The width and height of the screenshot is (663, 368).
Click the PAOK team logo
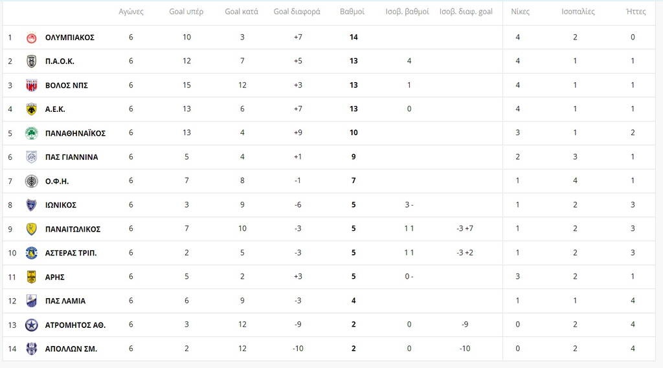[x=31, y=61]
